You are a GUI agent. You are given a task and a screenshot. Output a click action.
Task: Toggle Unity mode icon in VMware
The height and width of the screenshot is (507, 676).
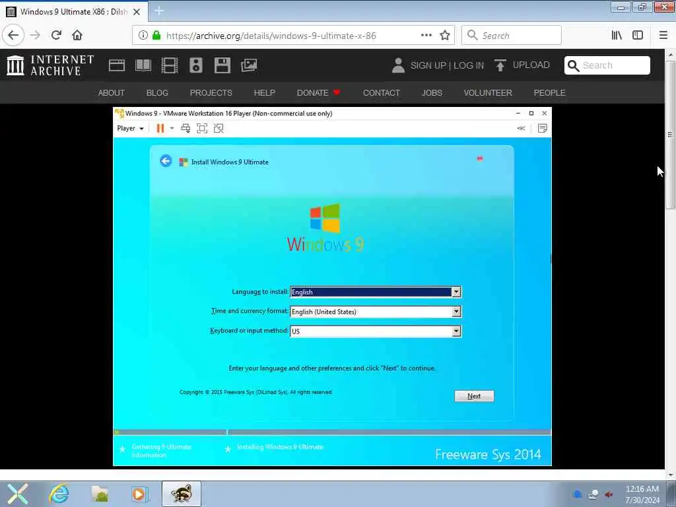point(219,128)
